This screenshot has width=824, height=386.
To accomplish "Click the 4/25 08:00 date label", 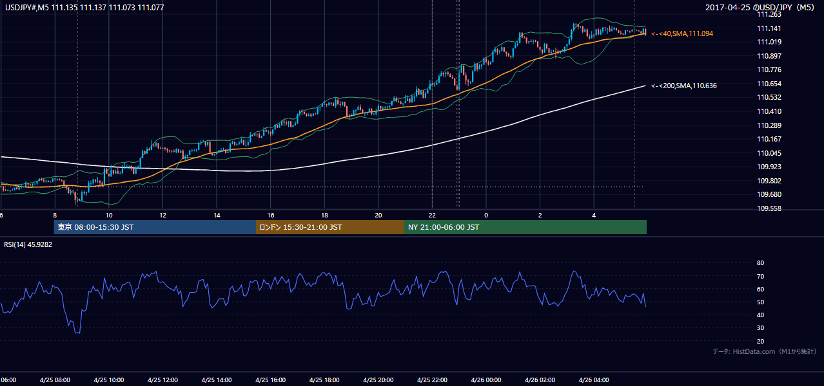I will coord(54,380).
